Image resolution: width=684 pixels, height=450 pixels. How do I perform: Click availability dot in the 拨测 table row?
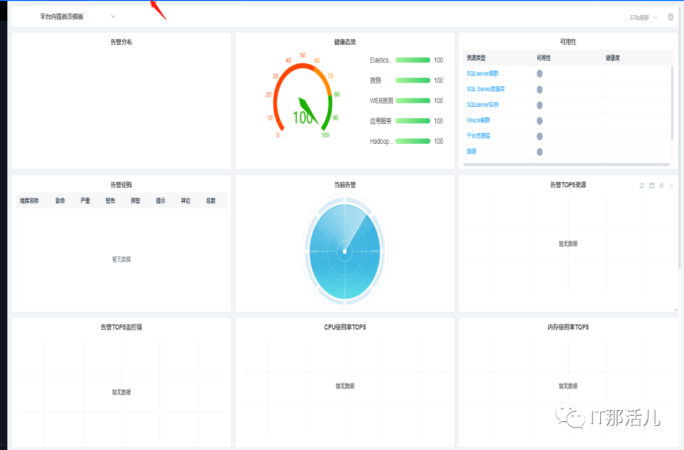(x=540, y=152)
